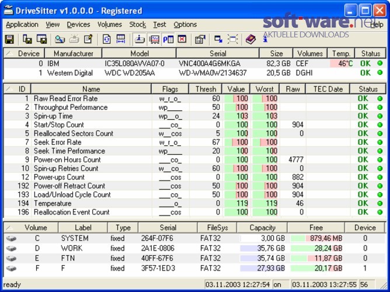This screenshot has height=292, width=390.
Task: Select the Temperature attribute row
Action: click(x=195, y=203)
